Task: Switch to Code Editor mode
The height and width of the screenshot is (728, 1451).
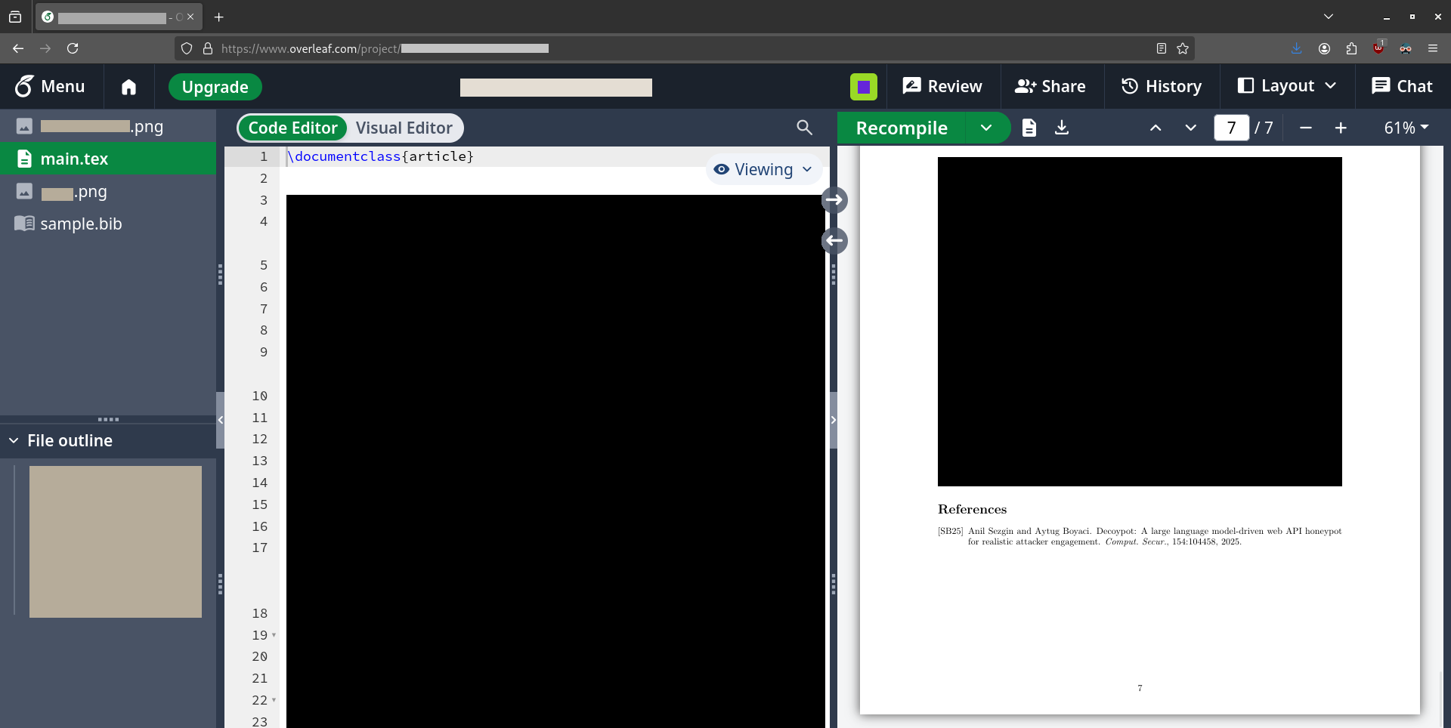Action: point(293,128)
